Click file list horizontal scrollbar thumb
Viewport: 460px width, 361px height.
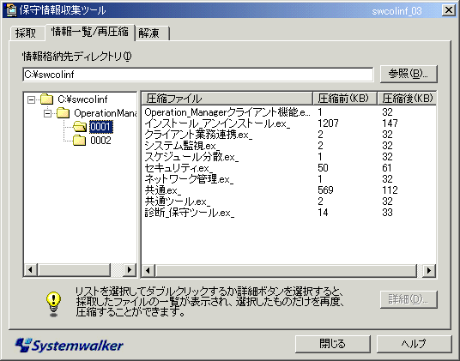pos(286,270)
